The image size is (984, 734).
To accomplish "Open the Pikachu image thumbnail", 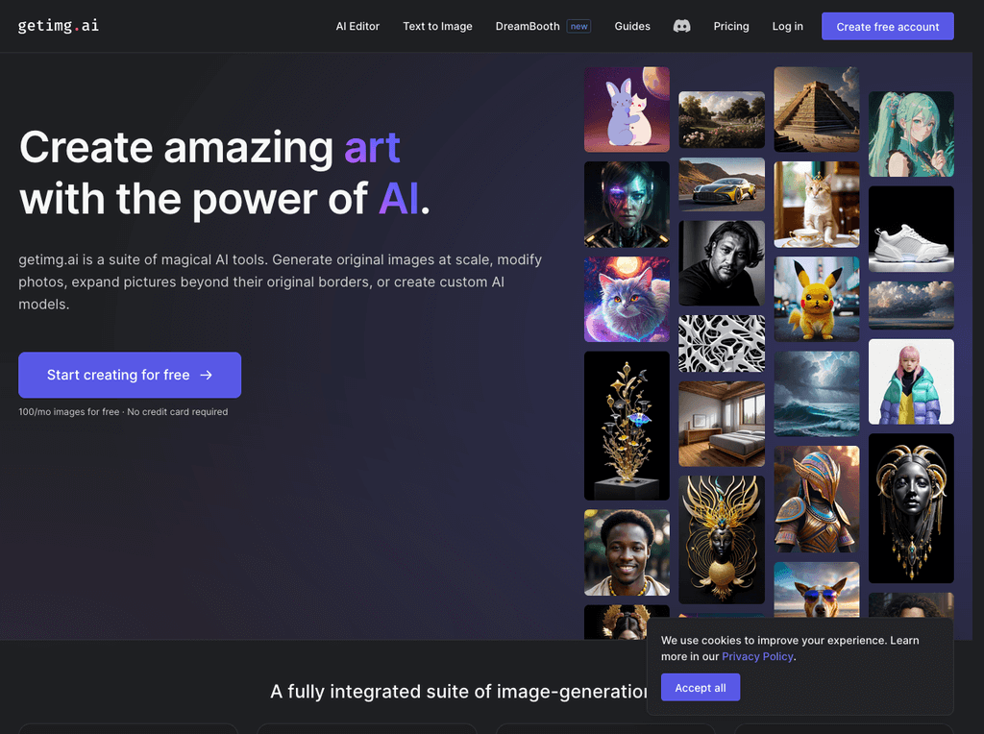I will click(817, 299).
